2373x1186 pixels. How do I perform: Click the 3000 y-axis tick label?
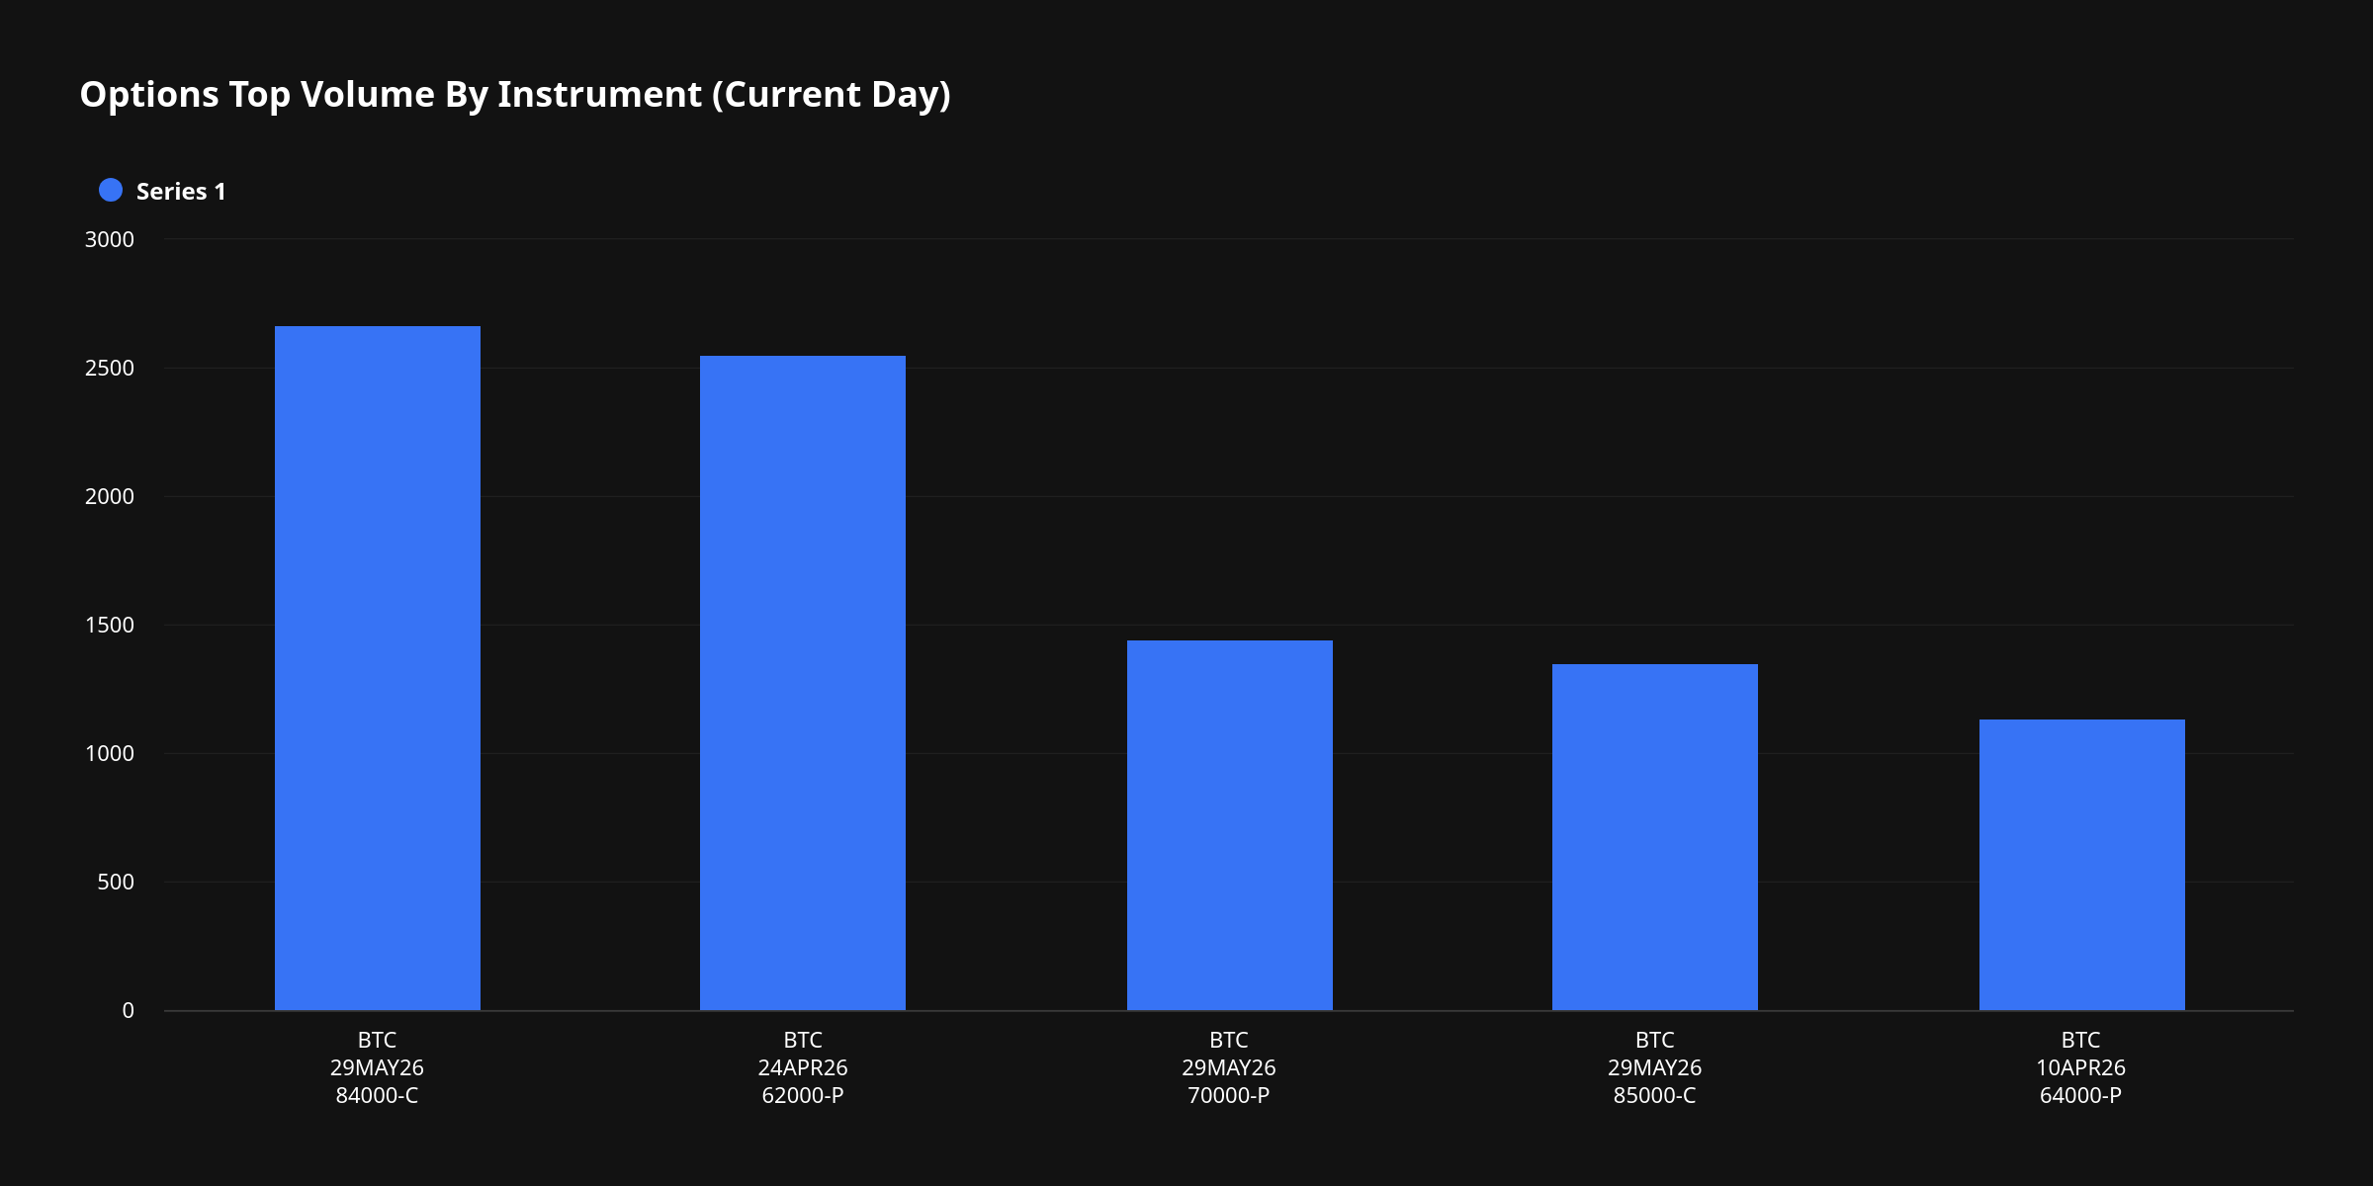109,239
